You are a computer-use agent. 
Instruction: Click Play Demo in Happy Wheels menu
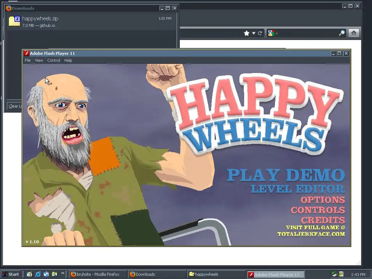click(286, 175)
